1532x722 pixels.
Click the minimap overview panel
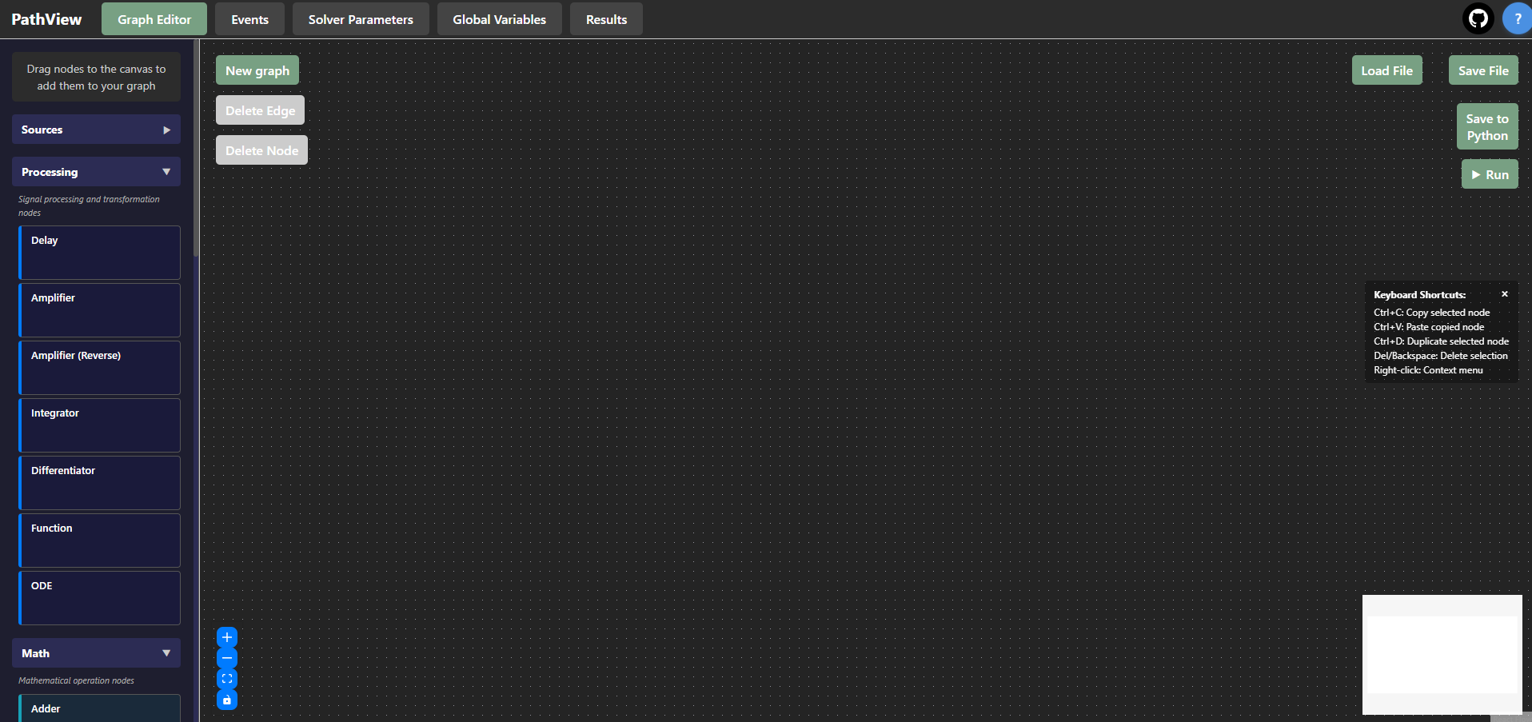[1442, 654]
